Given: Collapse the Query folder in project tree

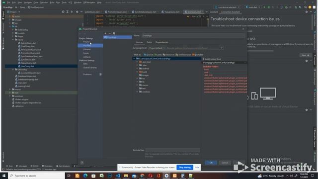Looking at the screenshot, I should (13, 40).
